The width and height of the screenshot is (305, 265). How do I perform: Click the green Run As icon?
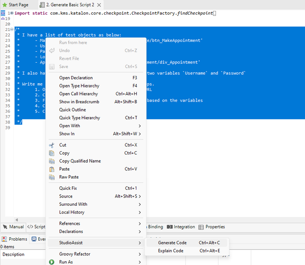coord(52,262)
